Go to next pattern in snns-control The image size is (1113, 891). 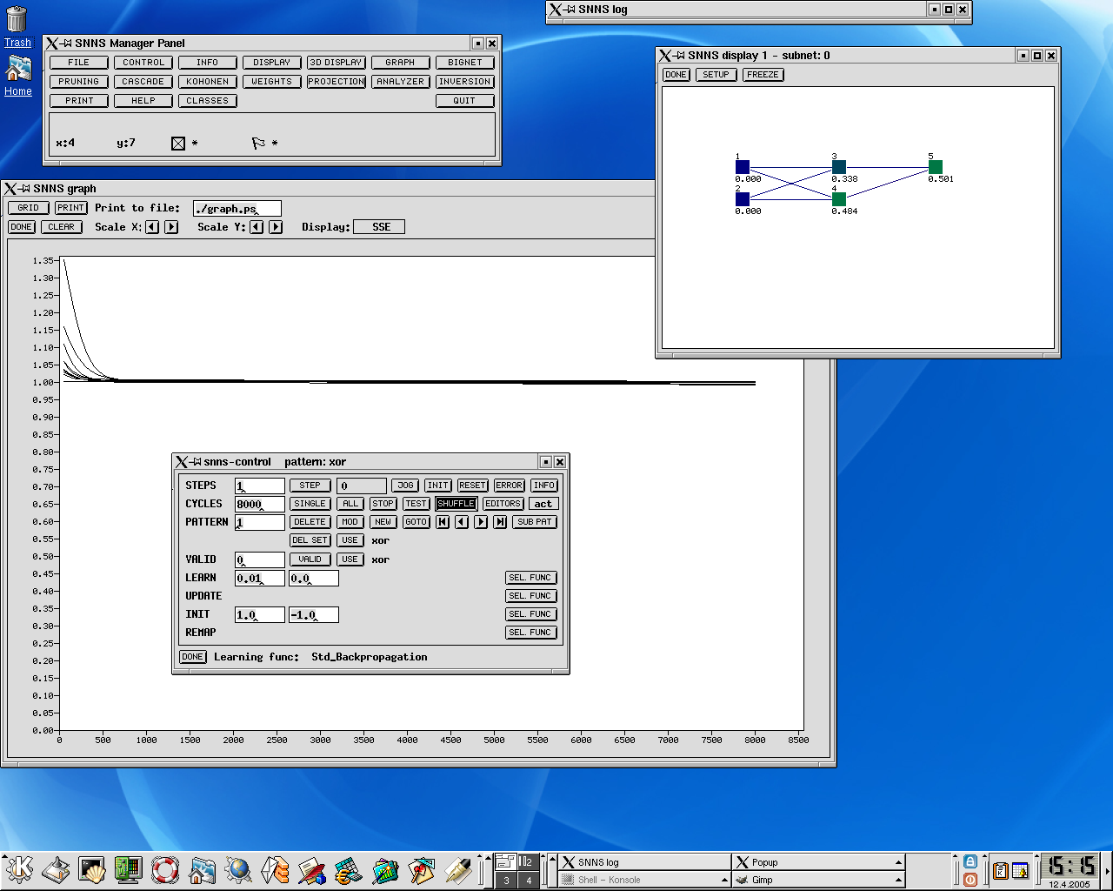(481, 522)
